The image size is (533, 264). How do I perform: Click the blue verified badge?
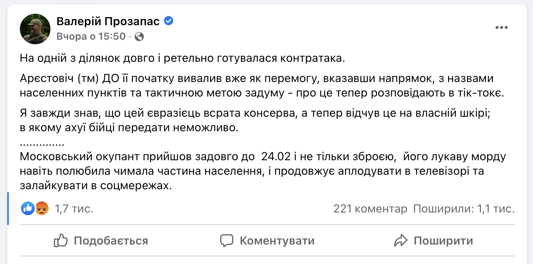pos(169,21)
